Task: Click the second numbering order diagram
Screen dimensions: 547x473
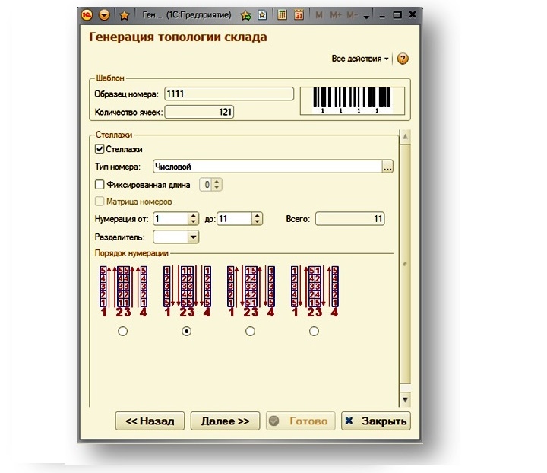Action: 187,291
